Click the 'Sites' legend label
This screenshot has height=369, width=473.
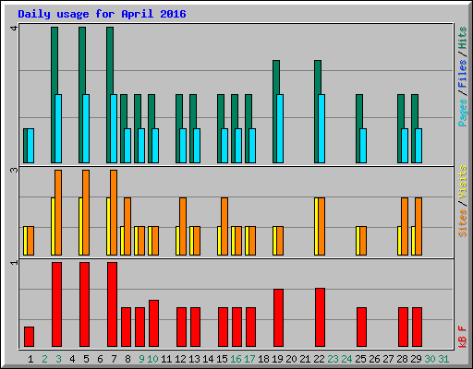pyautogui.click(x=463, y=223)
